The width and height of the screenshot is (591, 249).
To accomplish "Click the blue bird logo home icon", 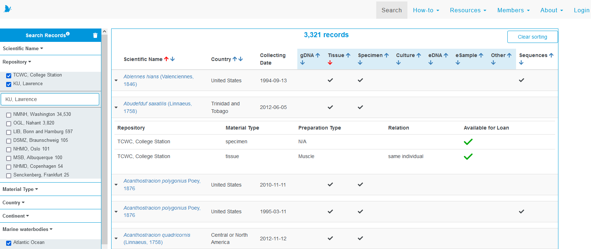I will [8, 9].
